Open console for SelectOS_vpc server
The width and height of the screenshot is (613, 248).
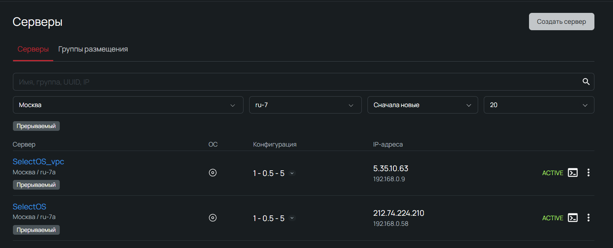click(x=573, y=173)
